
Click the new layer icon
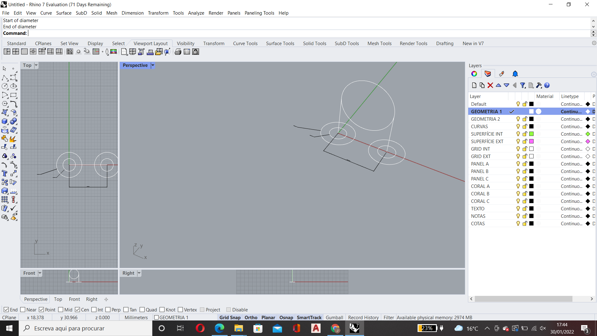point(474,85)
